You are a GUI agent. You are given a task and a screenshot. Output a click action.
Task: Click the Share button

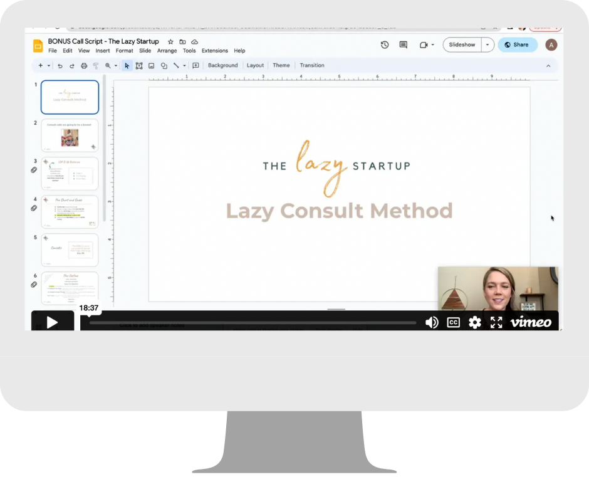(x=517, y=45)
